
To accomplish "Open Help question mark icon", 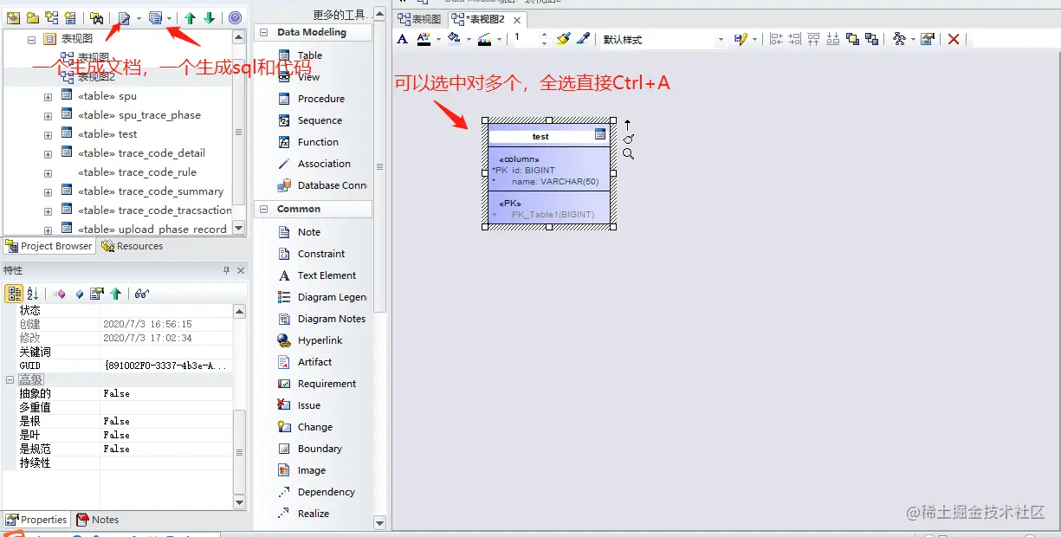I will tap(235, 17).
